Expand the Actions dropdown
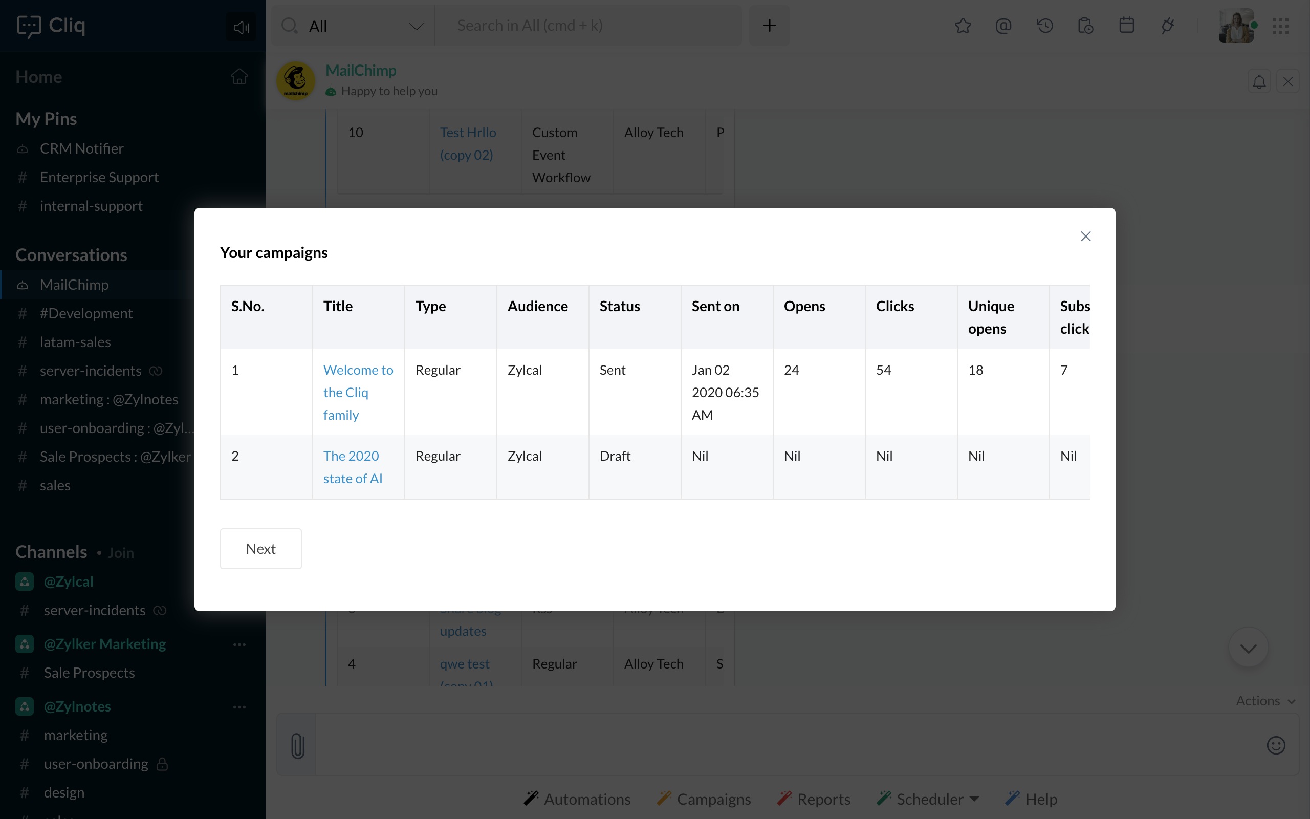Viewport: 1310px width, 819px height. click(x=1265, y=701)
